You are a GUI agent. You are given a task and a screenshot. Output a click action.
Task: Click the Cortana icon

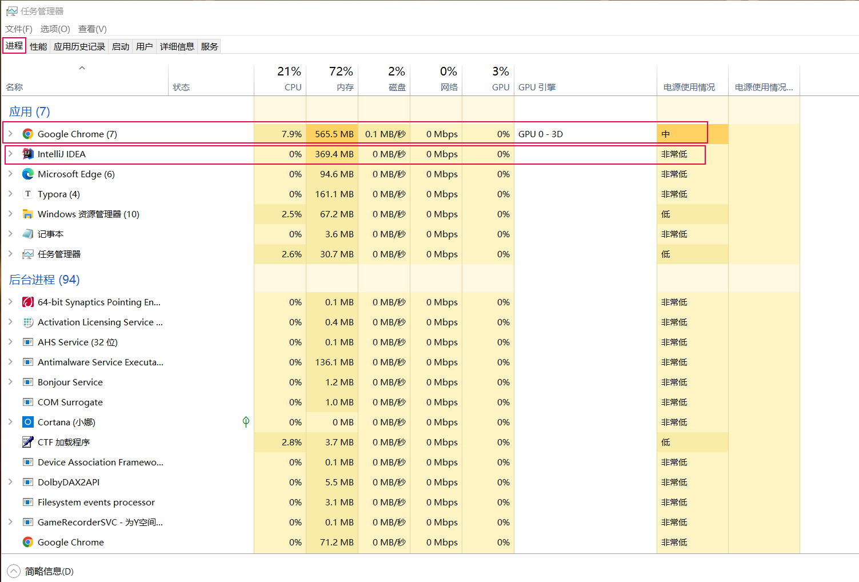27,422
